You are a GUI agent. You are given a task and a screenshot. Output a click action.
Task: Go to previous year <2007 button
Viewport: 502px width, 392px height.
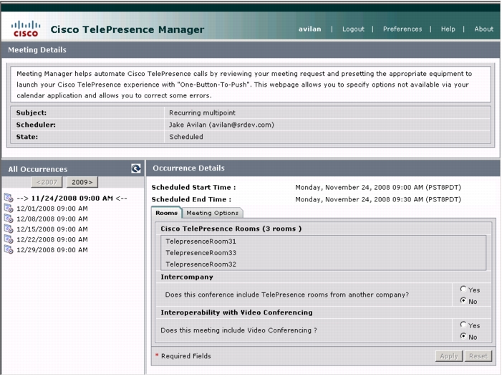(x=47, y=182)
